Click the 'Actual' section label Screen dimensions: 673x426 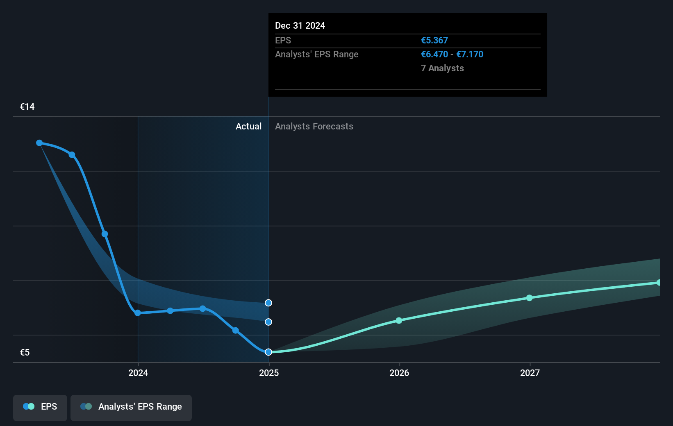248,127
